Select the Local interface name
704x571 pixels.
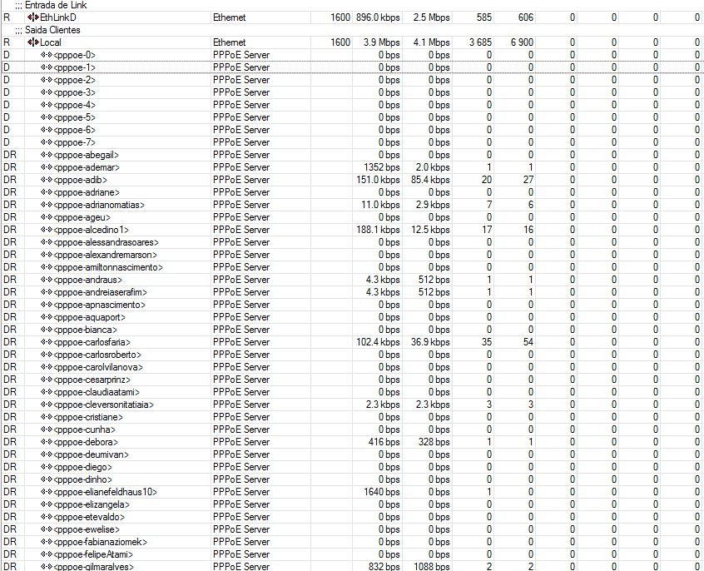click(50, 42)
